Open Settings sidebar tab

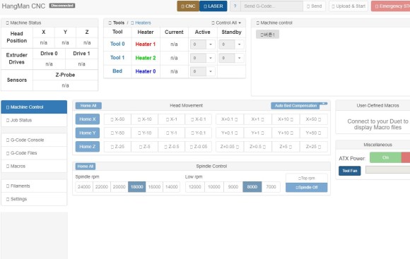[34, 199]
